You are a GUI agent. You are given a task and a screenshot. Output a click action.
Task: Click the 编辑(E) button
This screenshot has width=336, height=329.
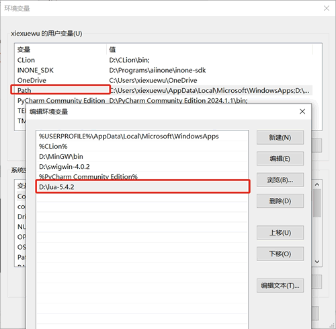280,159
